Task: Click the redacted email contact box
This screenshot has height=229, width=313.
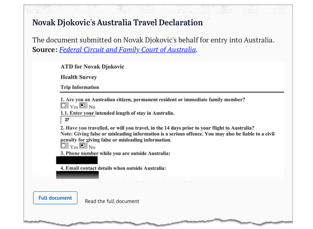Action: (77, 175)
